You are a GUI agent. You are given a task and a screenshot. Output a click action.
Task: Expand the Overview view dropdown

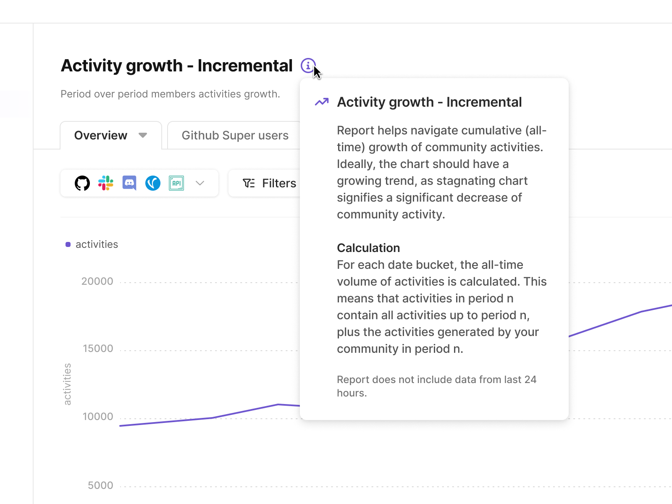point(143,135)
